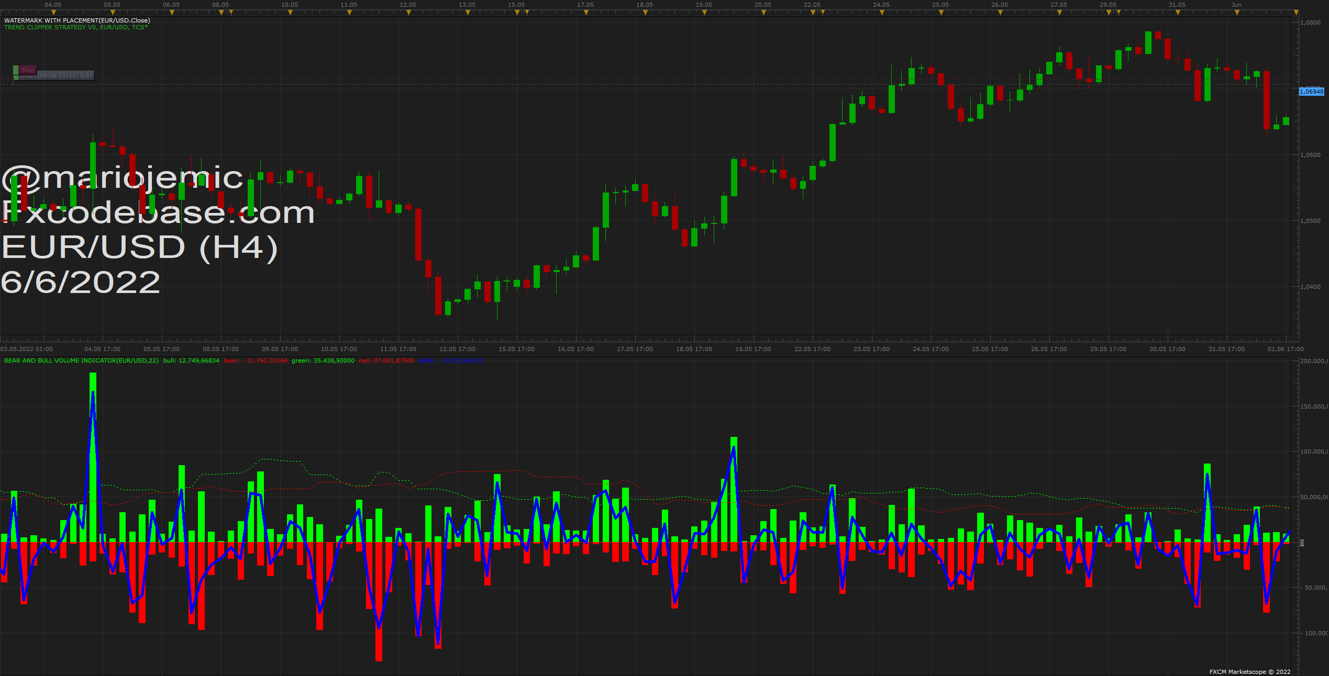Select the BEAR AND BULL VOLUME INDICATOR label
Screen dimensions: 1329x676
[81, 360]
